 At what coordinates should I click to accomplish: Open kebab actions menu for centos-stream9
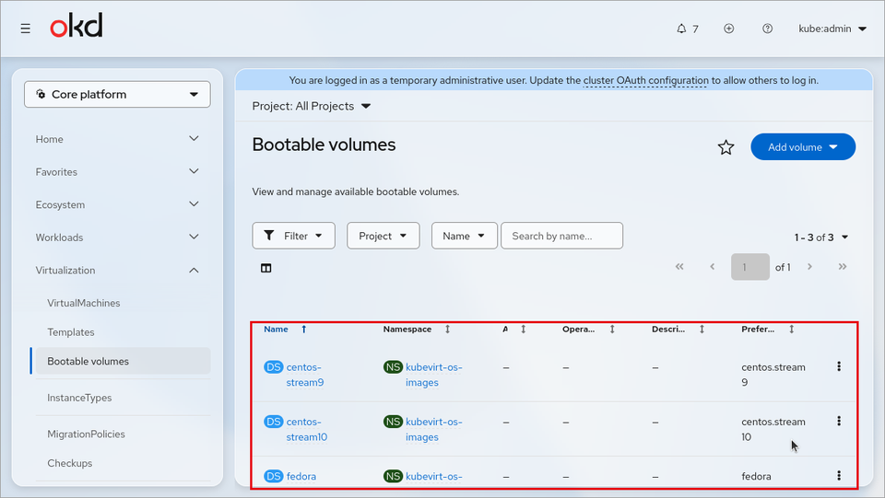pyautogui.click(x=839, y=366)
